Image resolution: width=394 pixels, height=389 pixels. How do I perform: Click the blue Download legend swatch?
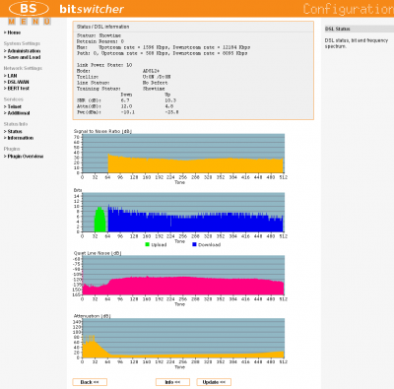click(194, 244)
